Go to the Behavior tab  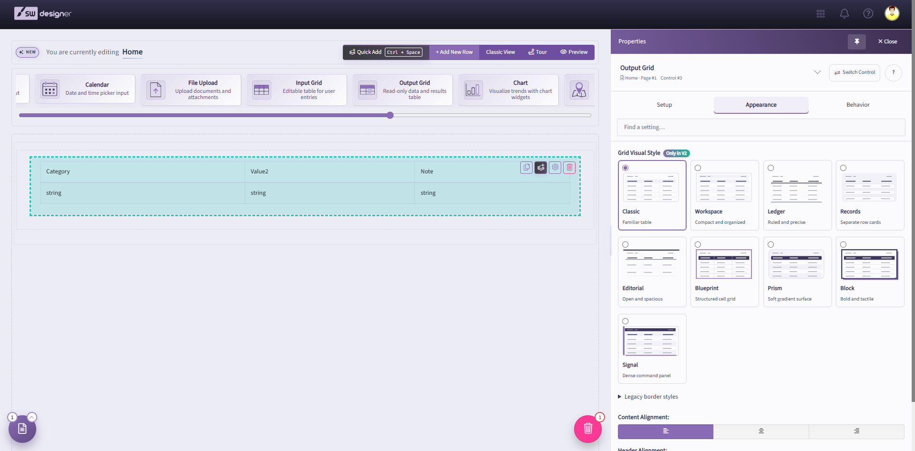(x=858, y=105)
